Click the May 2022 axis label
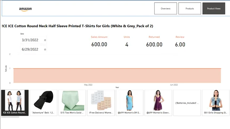This screenshot has height=129, width=230. coord(88,85)
